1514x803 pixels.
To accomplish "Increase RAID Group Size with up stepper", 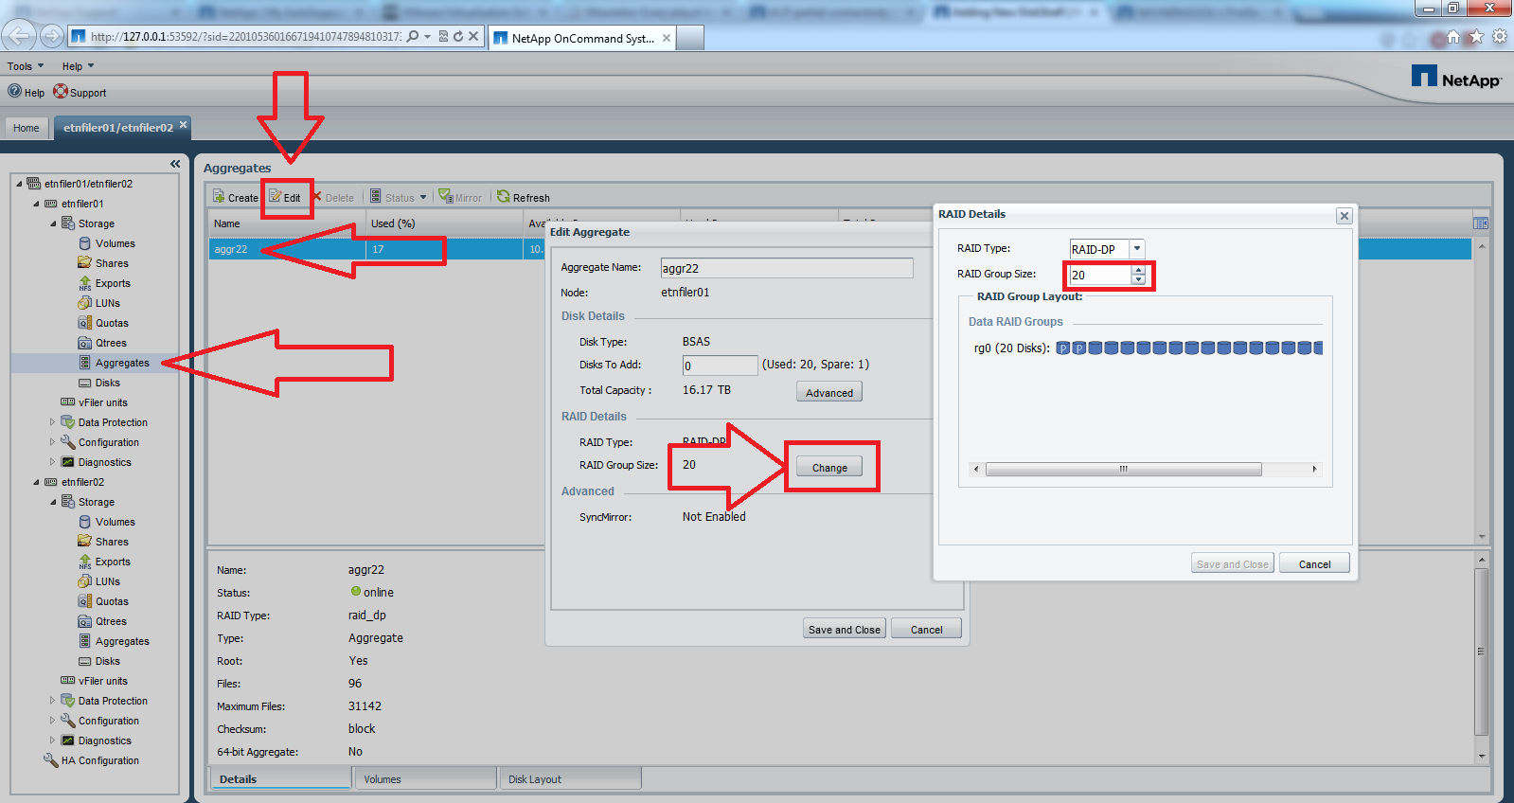I will tap(1139, 270).
